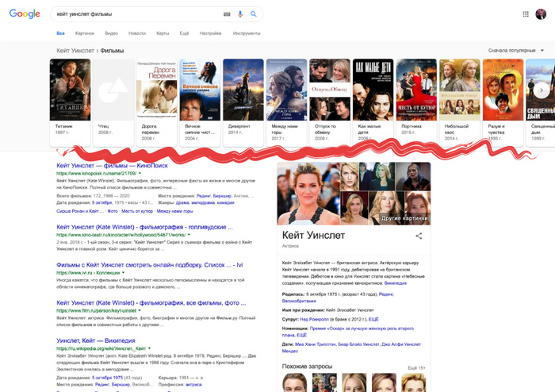Image resolution: width=555 pixels, height=392 pixels.
Task: Open Небольшой хаос movie card
Action: [460, 102]
